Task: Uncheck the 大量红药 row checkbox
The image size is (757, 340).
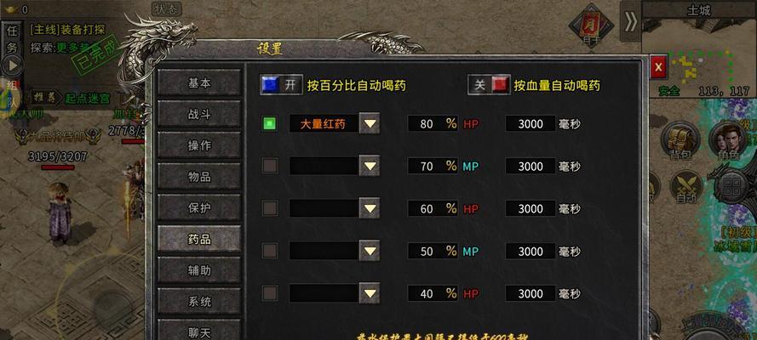Action: 269,124
